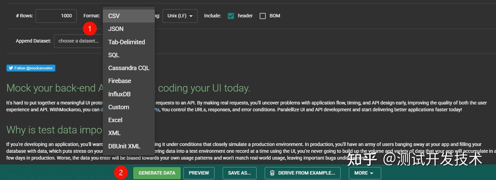Select DBUnit XML format

coord(124,146)
